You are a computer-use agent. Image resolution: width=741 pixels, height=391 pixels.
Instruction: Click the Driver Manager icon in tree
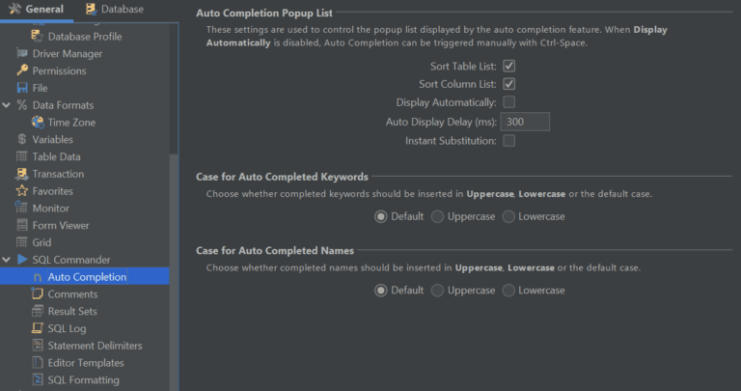tap(22, 54)
